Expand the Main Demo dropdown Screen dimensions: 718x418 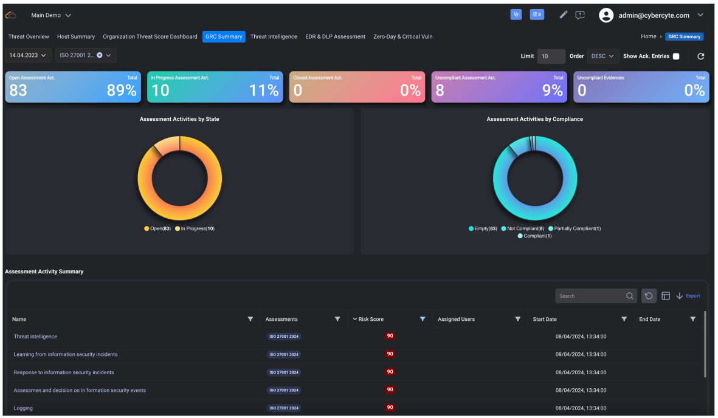pos(51,15)
